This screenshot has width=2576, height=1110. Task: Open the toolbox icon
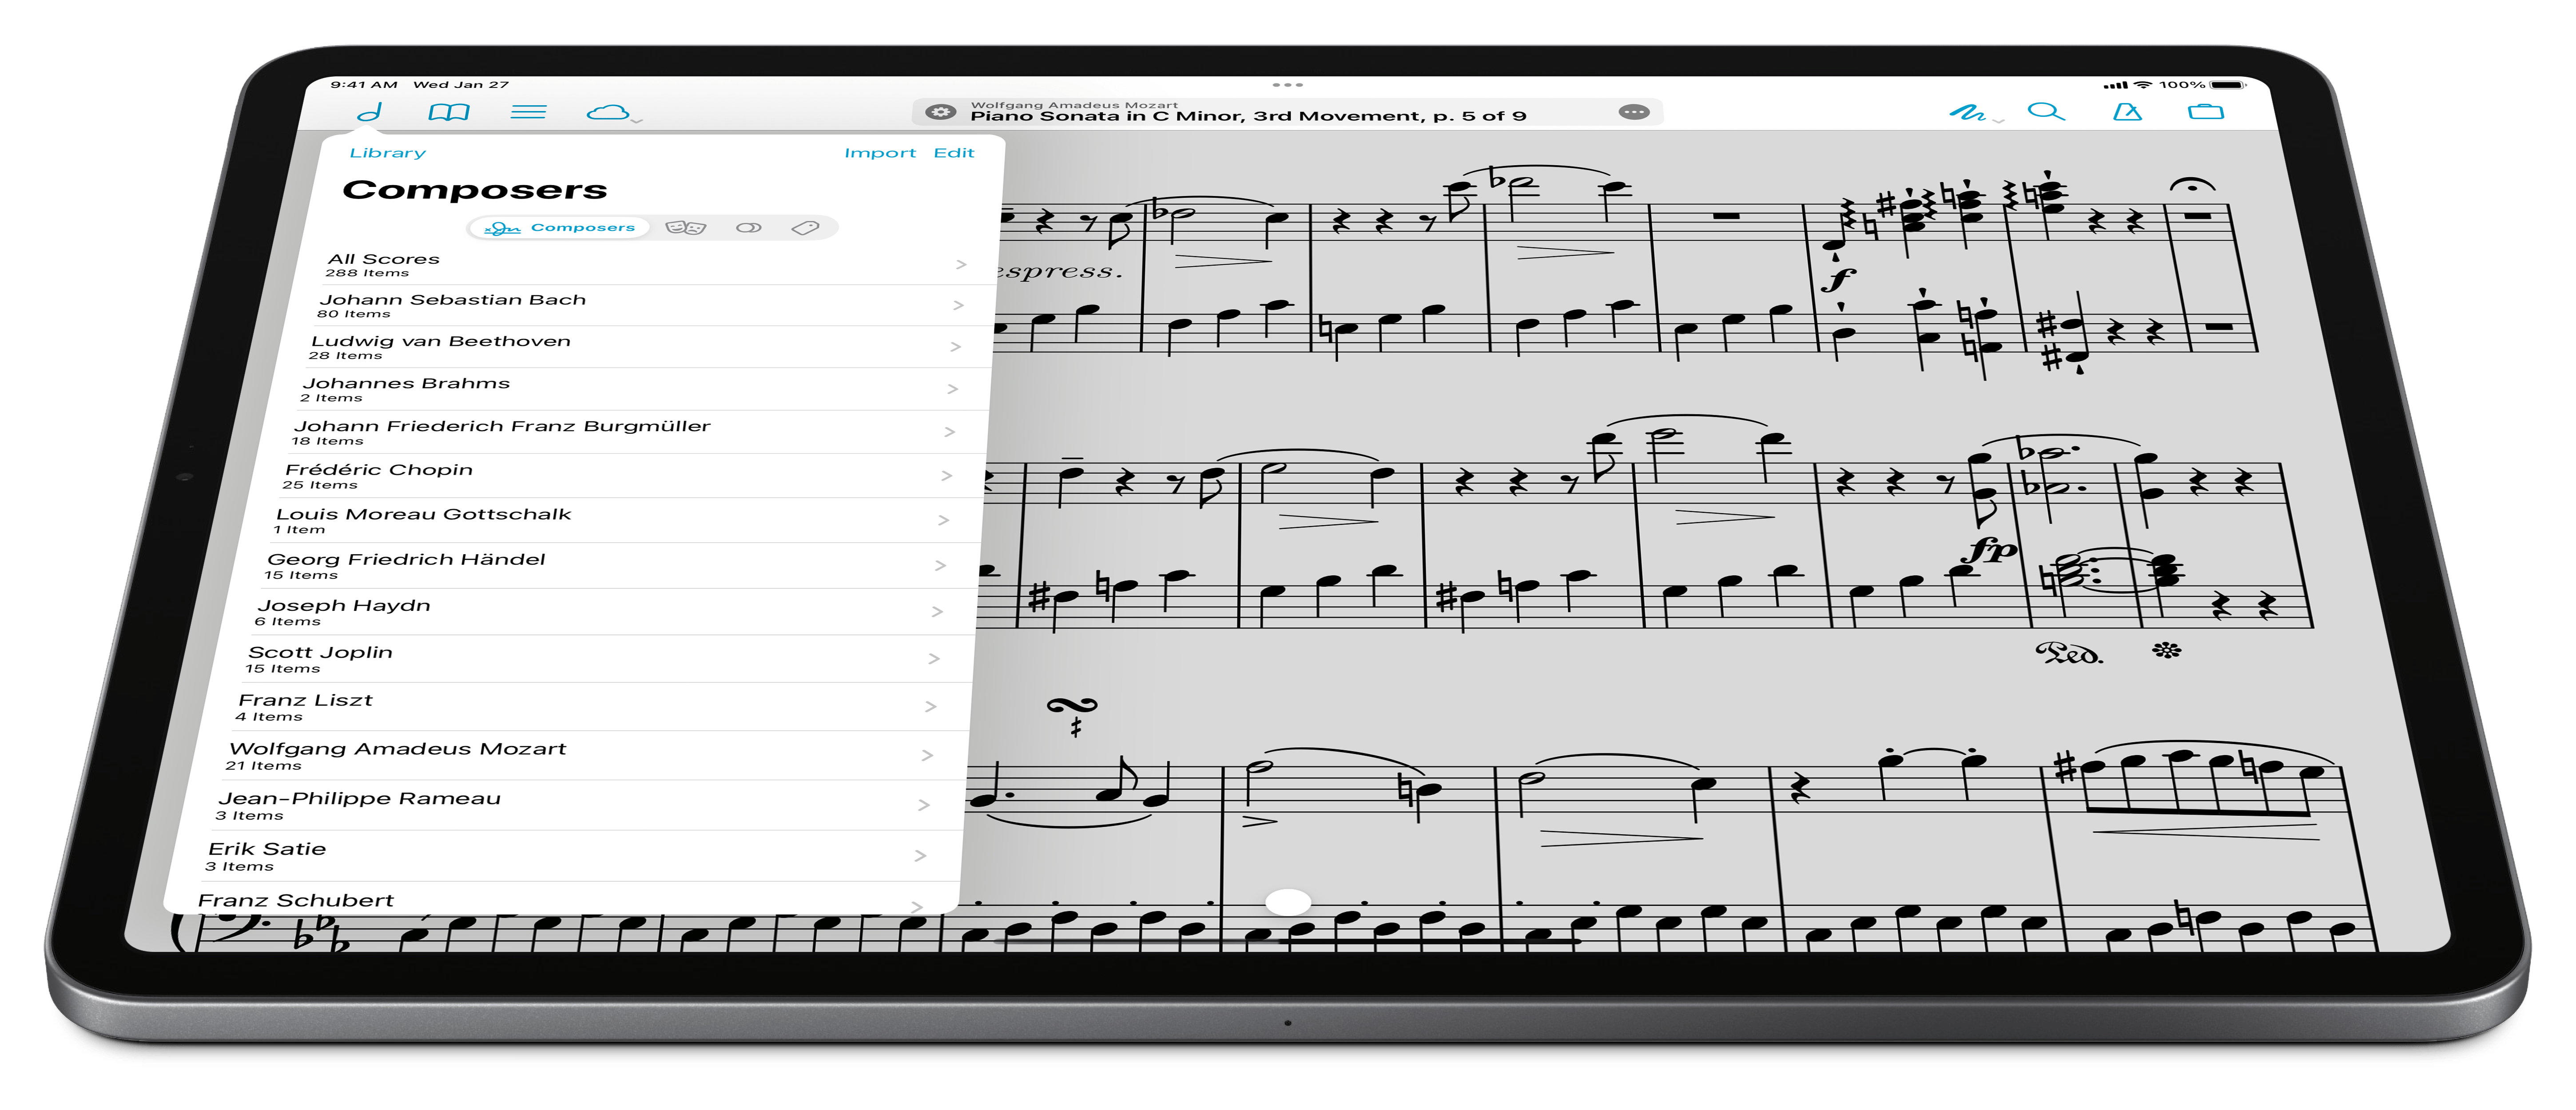[2206, 112]
